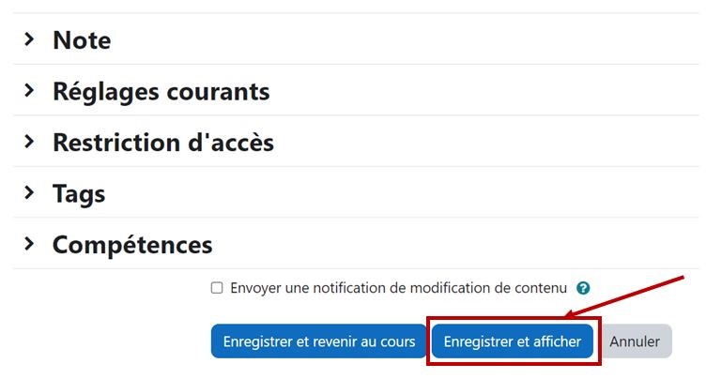Cancel with the Annuler button
This screenshot has width=706, height=379.
tap(635, 341)
